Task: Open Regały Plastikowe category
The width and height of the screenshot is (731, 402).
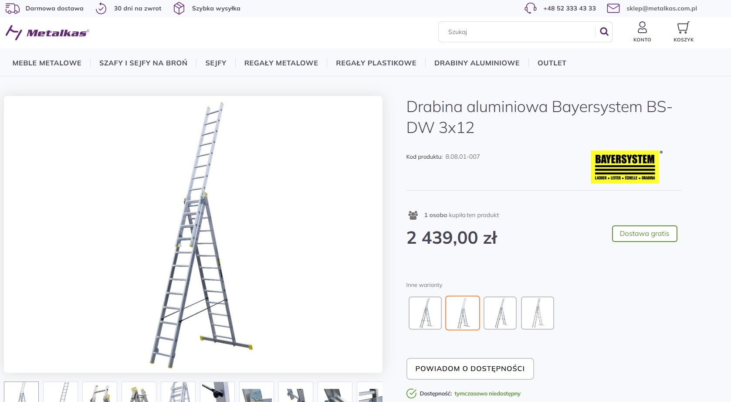Action: (x=376, y=63)
